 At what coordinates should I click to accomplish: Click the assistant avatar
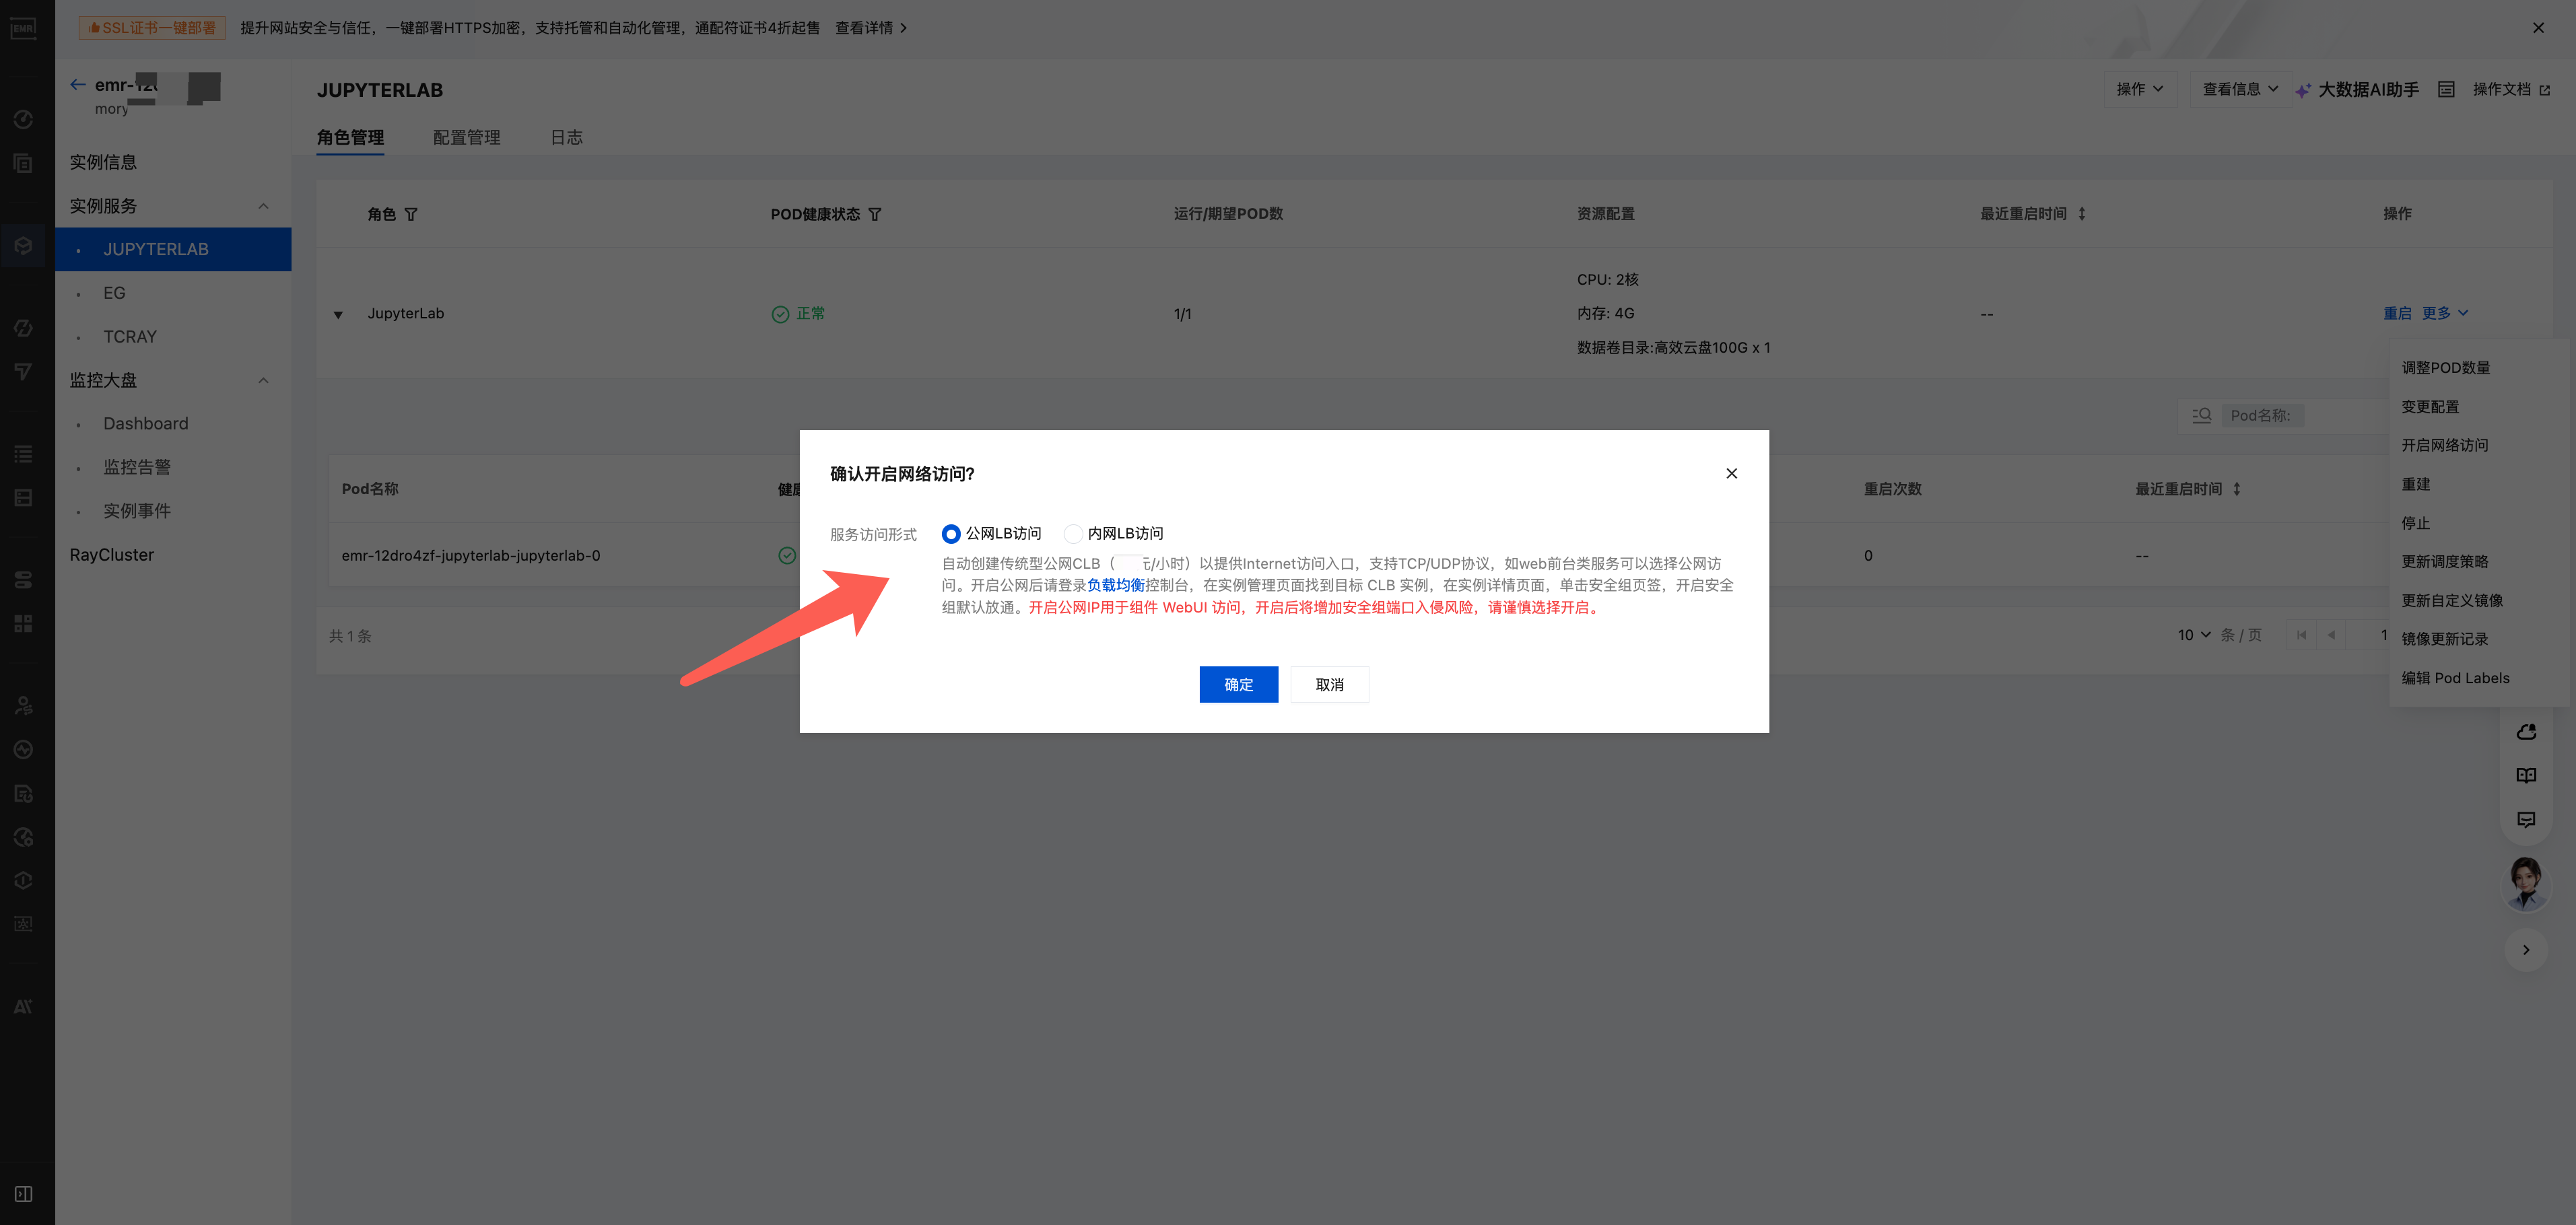(2526, 884)
